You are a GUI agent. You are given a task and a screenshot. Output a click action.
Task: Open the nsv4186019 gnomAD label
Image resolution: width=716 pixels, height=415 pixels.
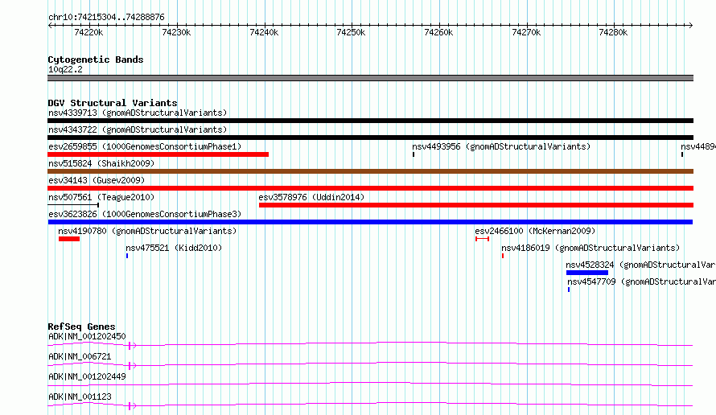tap(590, 248)
